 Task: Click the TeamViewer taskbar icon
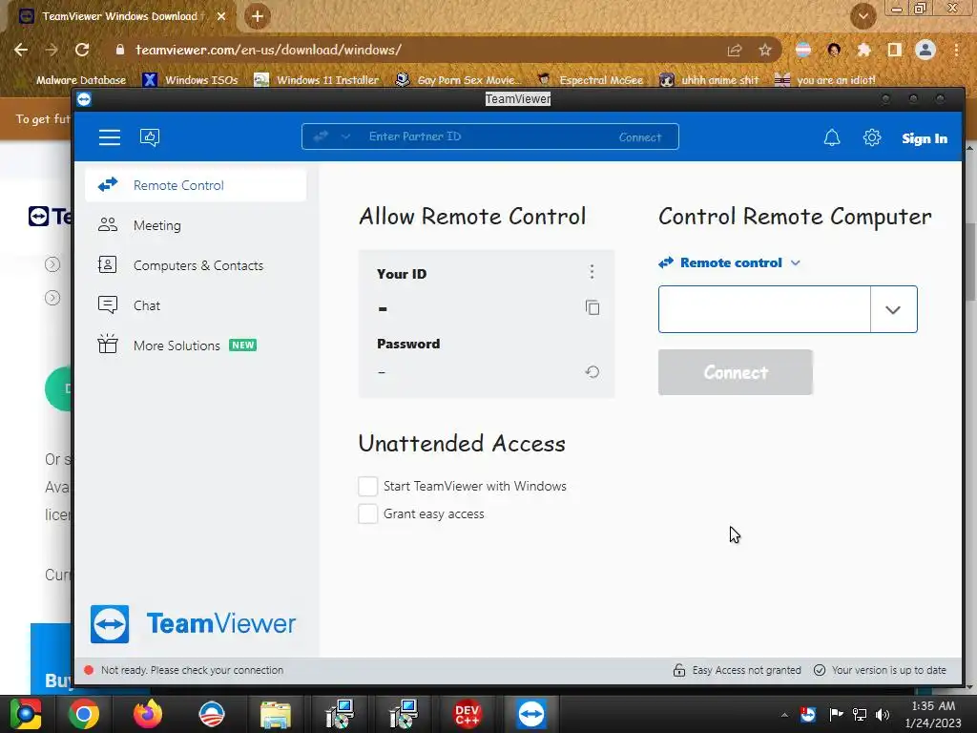(531, 714)
